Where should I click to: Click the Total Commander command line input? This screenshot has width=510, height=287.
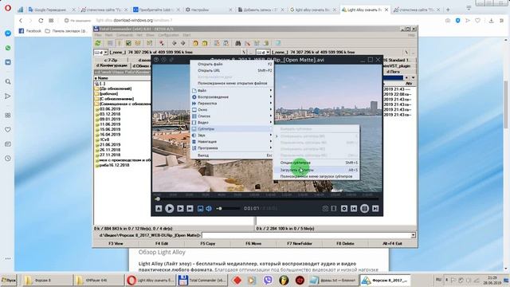click(306, 235)
